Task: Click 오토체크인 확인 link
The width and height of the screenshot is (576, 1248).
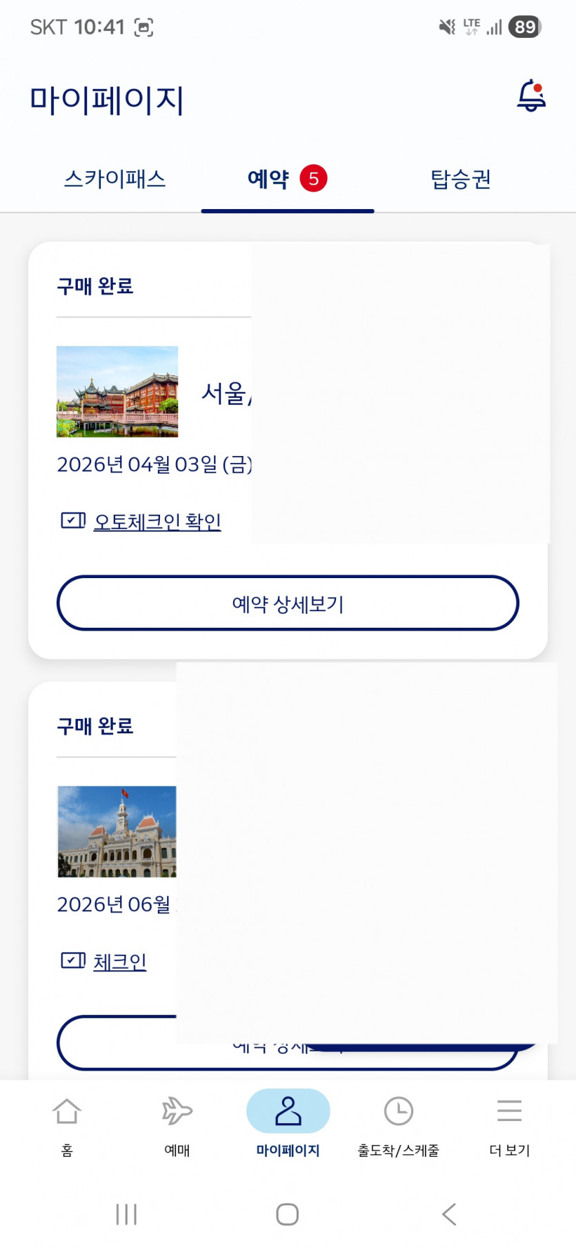Action: click(157, 522)
